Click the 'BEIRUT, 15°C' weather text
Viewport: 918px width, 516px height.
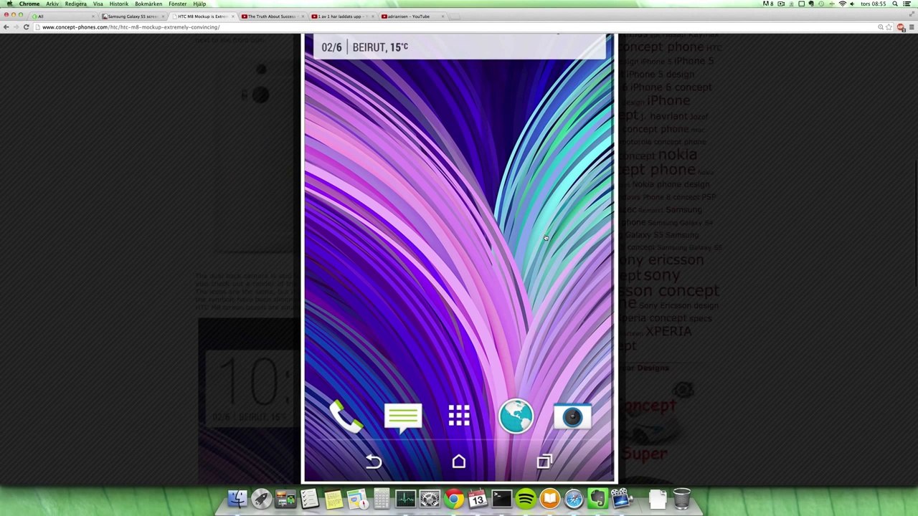pos(380,47)
